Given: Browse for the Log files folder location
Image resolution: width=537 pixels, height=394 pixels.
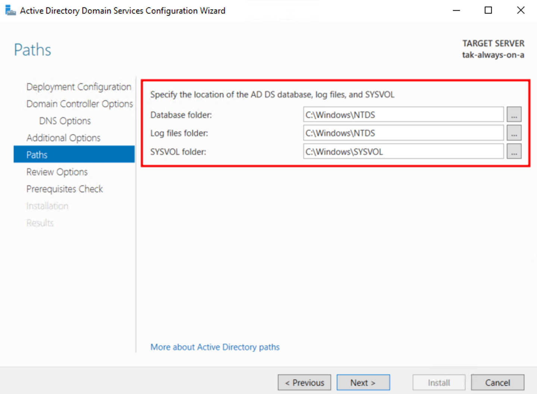Looking at the screenshot, I should pos(514,133).
